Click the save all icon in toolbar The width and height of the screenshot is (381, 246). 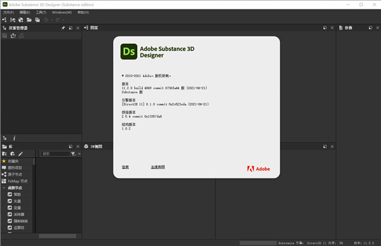pos(37,20)
